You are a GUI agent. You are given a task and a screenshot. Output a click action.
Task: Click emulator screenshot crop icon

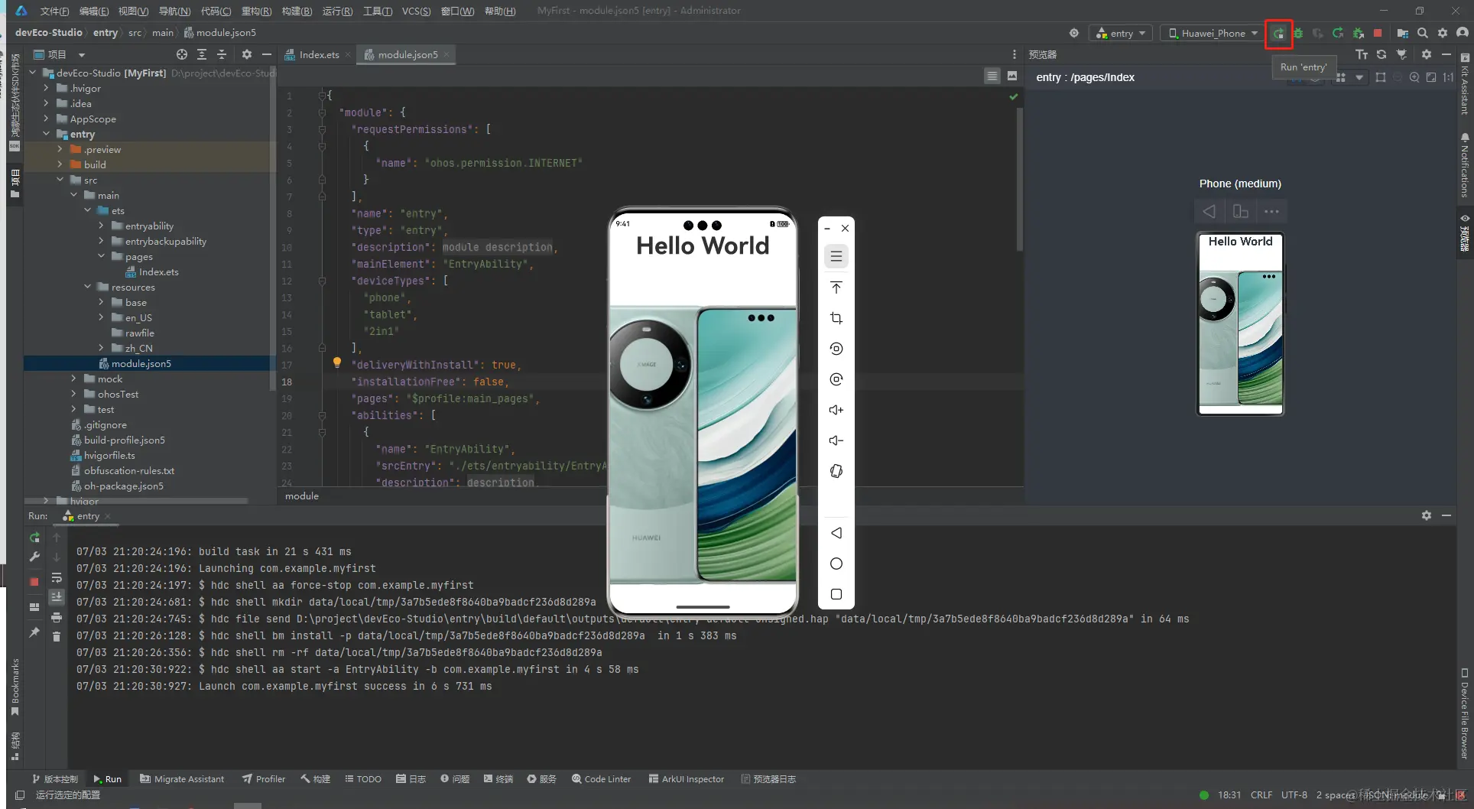[836, 318]
